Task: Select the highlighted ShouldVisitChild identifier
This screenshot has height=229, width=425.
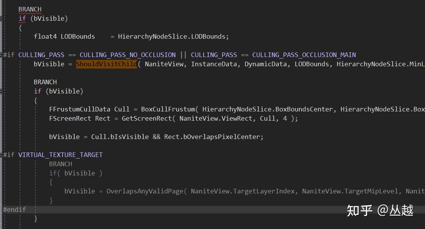Action: [106, 64]
